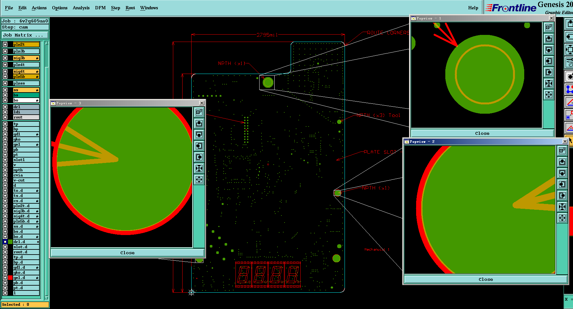Pan up in Popview 2
The image size is (573, 309).
562,162
